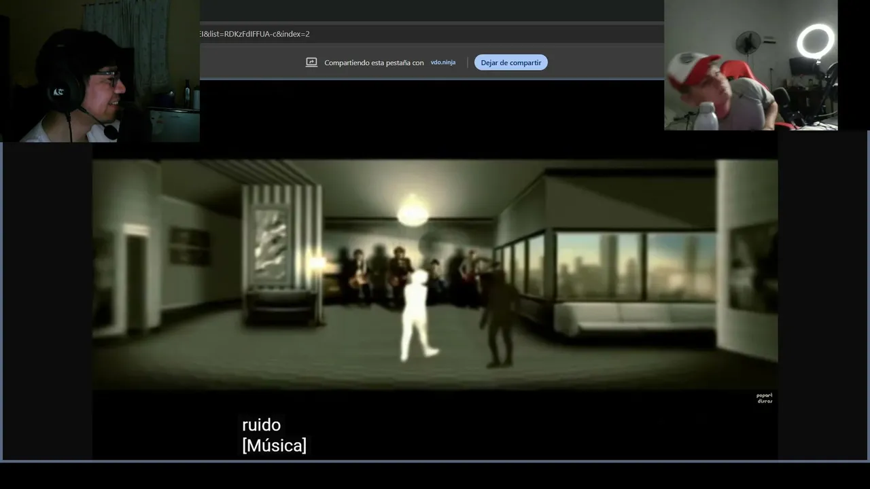
Task: Select the left webcam feed with headphones
Action: click(x=100, y=71)
